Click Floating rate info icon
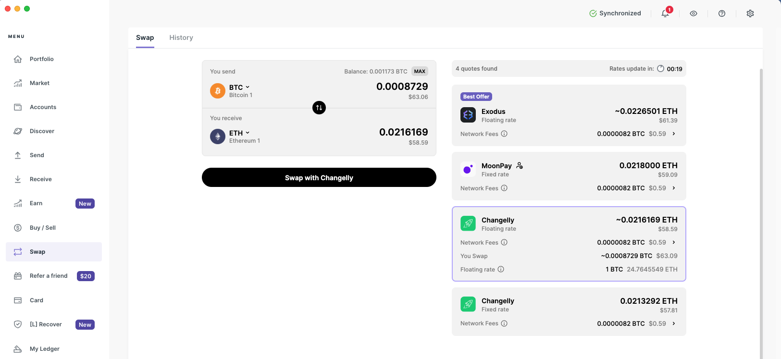Screen dimensions: 781x359 coord(501,270)
